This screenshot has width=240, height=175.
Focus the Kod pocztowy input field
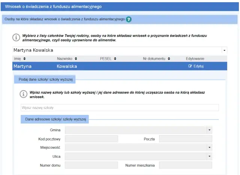[x=91, y=139]
